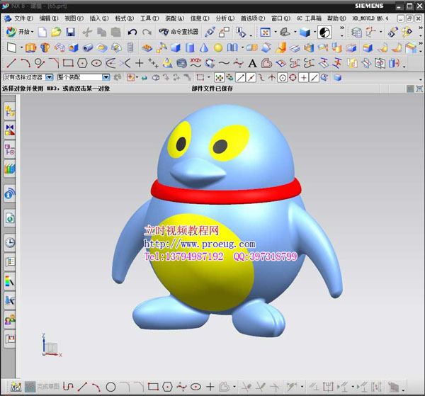425x396 pixels.
Task: Save the part using the floppy disk icon
Action: click(x=70, y=33)
